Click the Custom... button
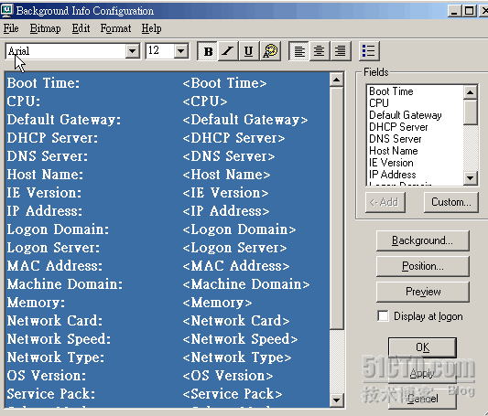This screenshot has width=488, height=416. (451, 203)
